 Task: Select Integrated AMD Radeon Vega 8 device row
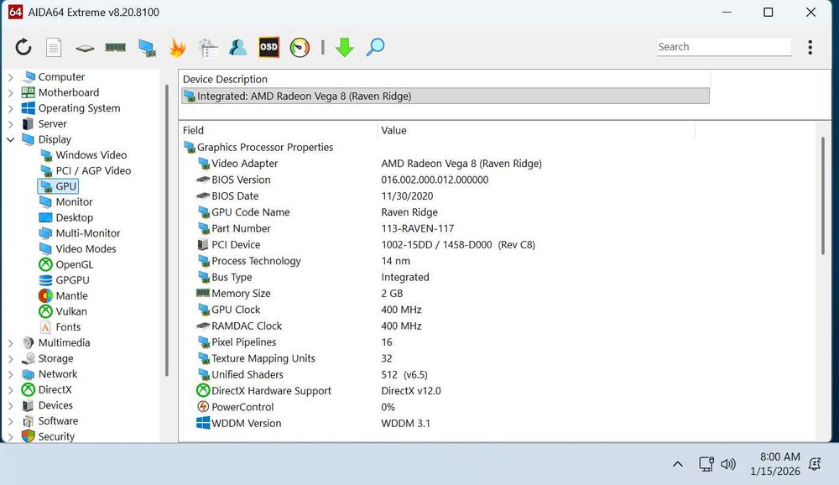pyautogui.click(x=446, y=96)
